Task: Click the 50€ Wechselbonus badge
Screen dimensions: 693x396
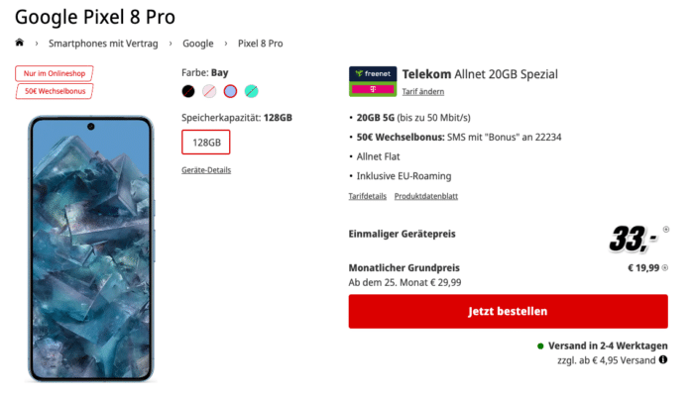Action: 55,91
